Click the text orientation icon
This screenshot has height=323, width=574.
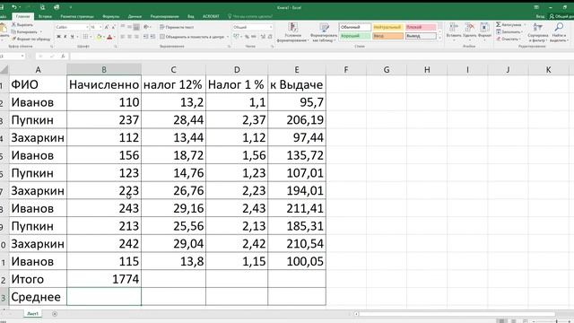[146, 27]
